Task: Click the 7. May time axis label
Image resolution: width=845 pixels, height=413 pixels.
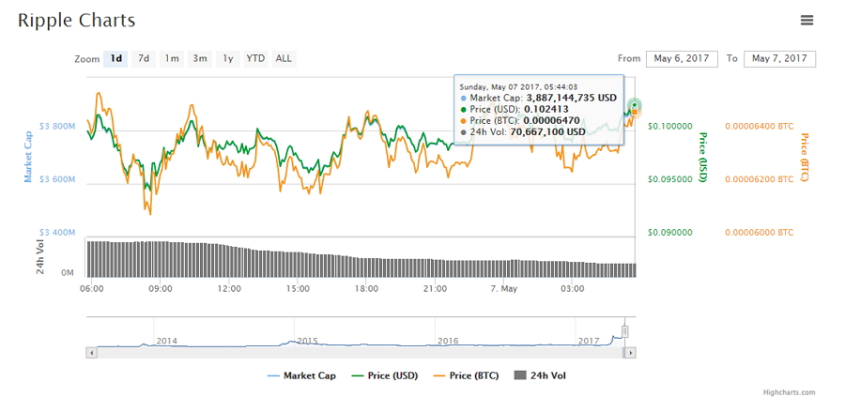Action: coord(503,289)
